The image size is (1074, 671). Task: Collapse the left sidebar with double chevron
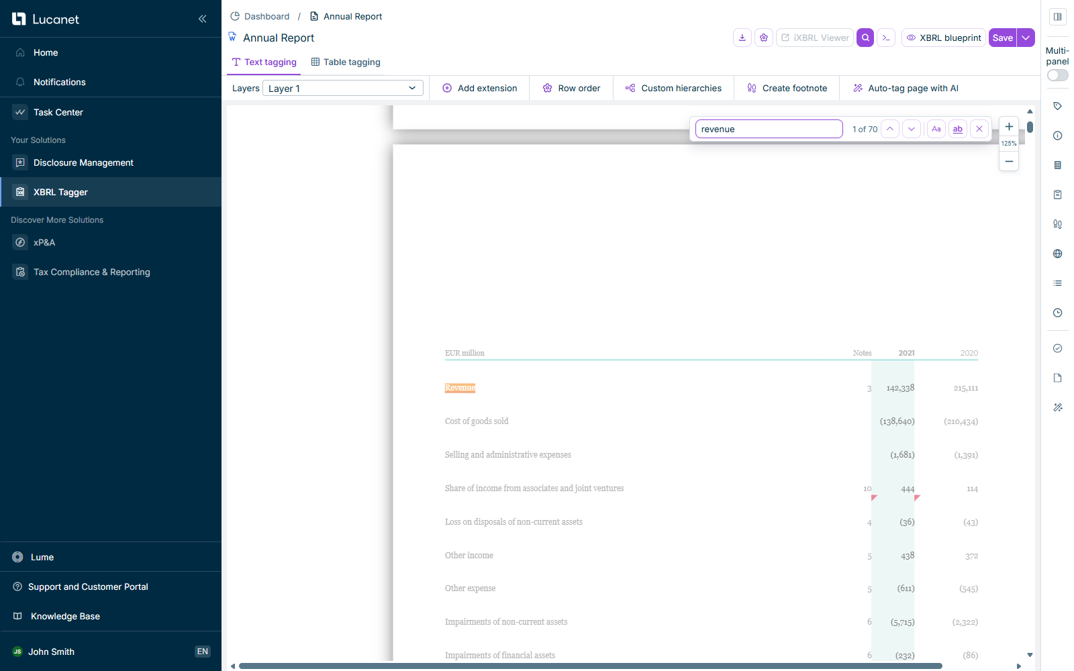pos(202,19)
